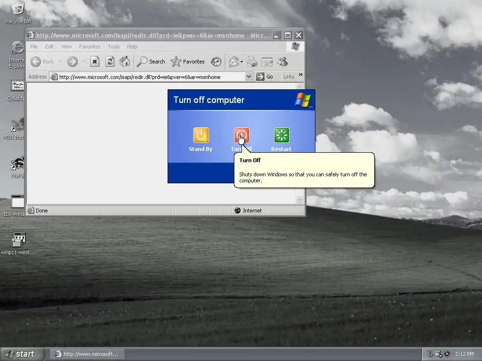Click inside the address URL field
482x361 pixels.
coord(152,77)
